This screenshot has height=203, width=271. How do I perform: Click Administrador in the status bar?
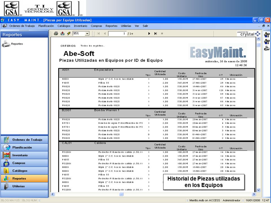click(x=231, y=200)
